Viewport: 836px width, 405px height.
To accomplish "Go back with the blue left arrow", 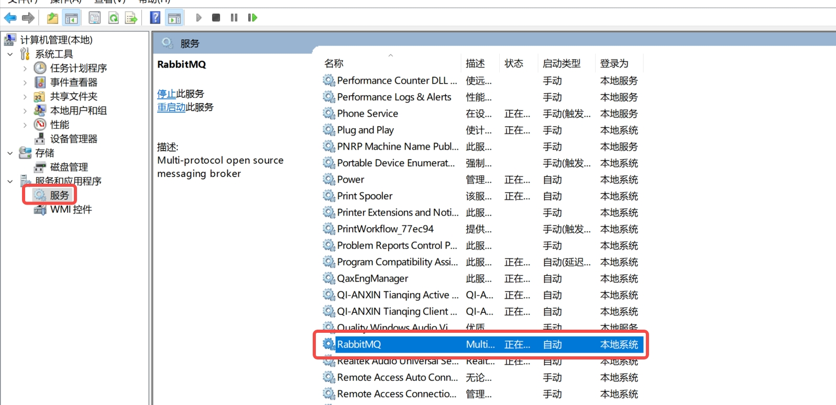I will click(x=10, y=18).
